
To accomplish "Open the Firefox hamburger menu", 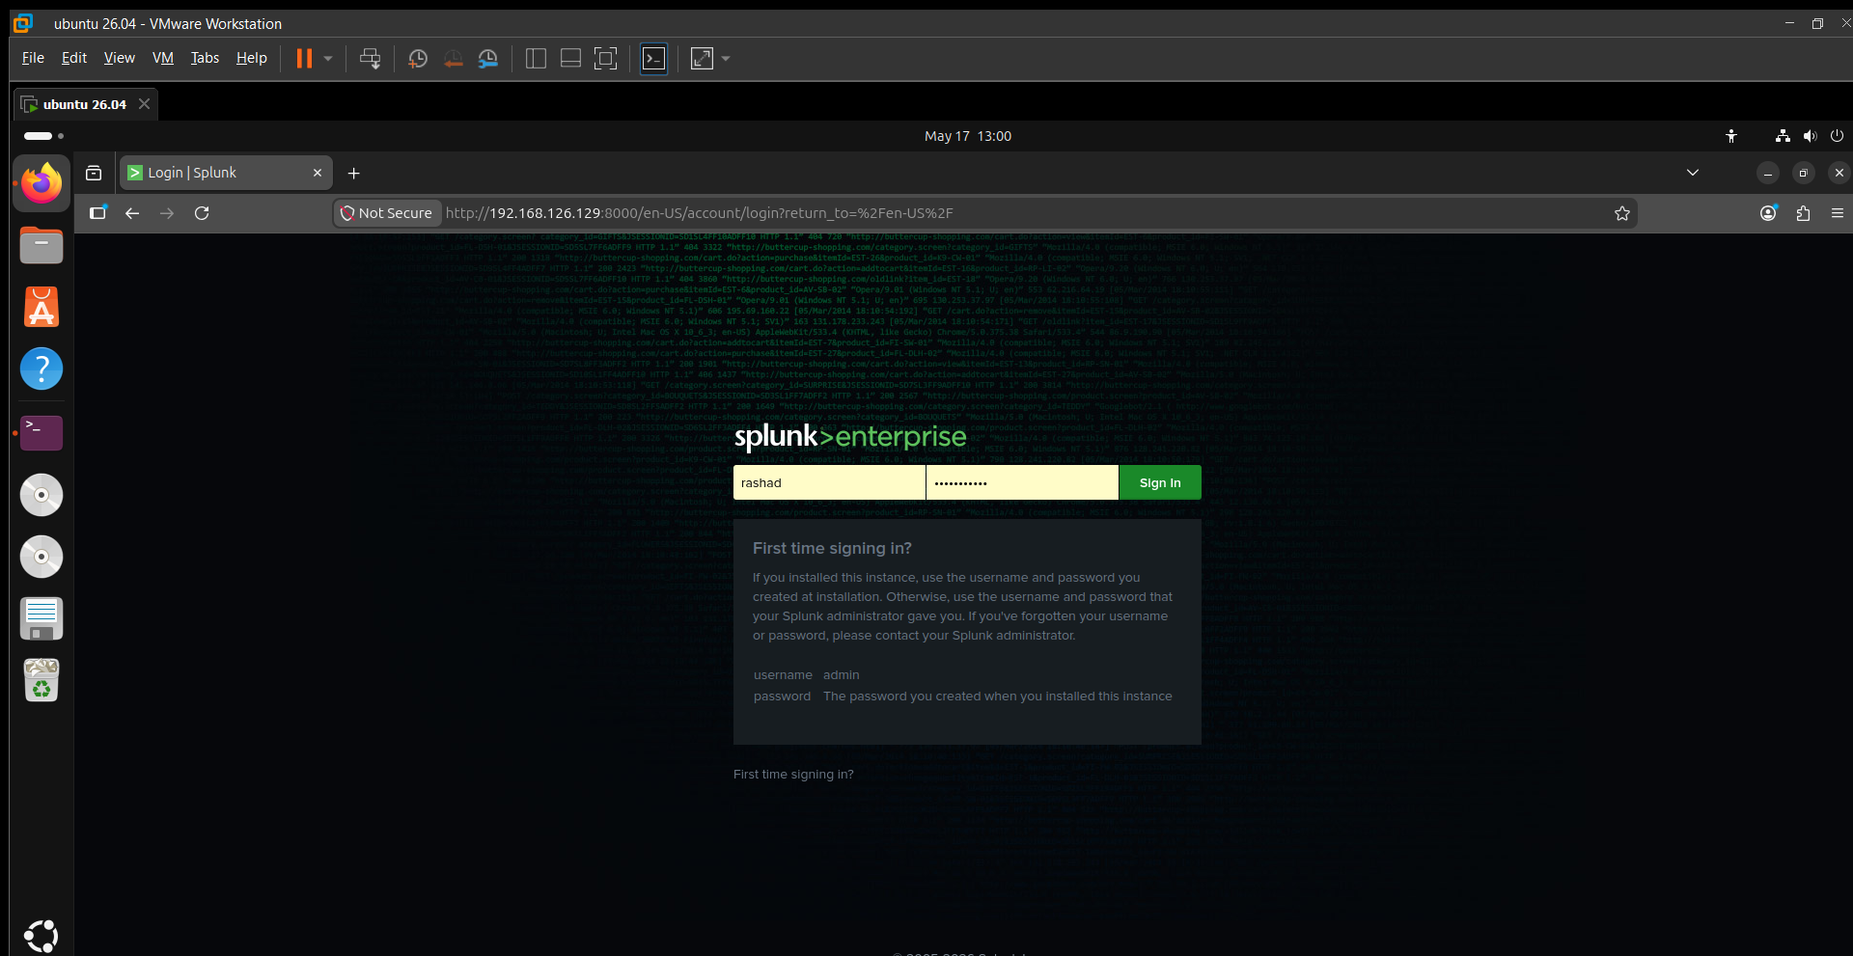I will (x=1838, y=213).
